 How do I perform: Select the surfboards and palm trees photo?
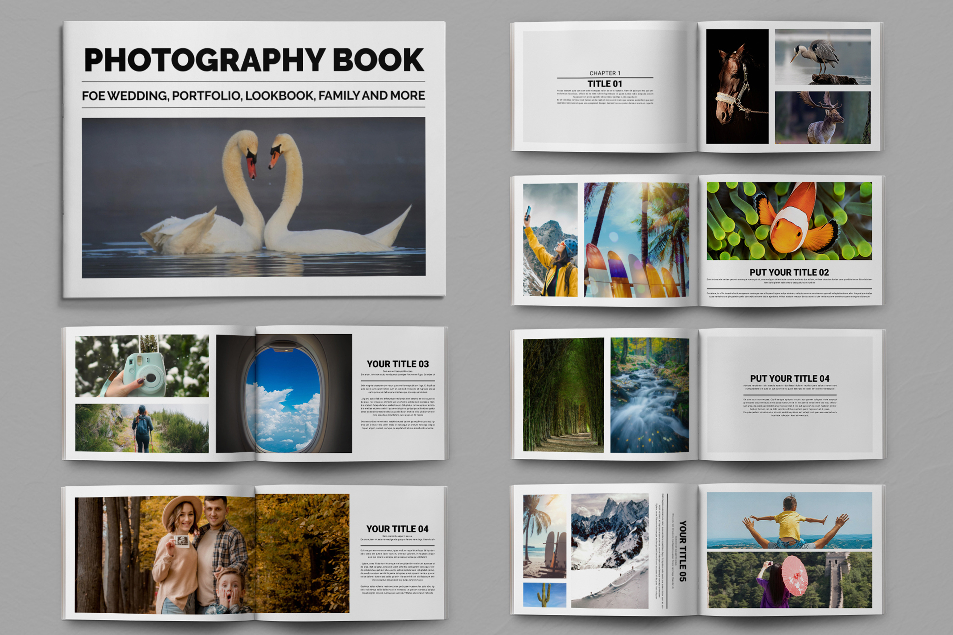coord(636,240)
